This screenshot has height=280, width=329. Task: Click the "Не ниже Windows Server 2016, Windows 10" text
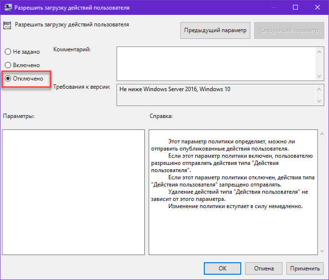coord(175,89)
